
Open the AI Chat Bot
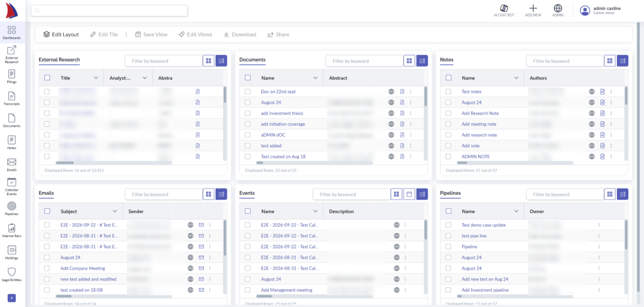504,11
